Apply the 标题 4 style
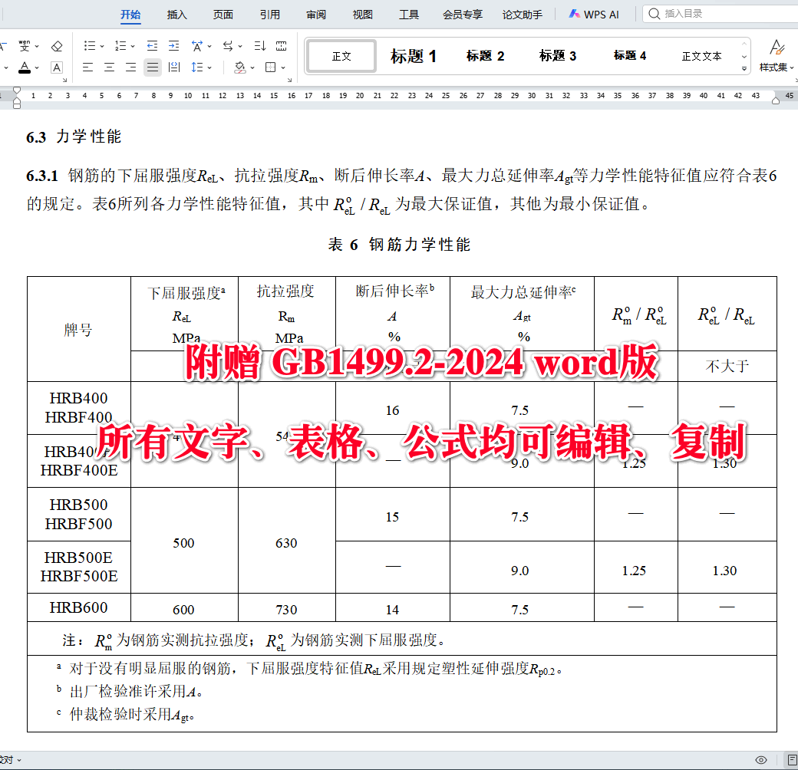Viewport: 798px width, 770px height. pos(629,56)
